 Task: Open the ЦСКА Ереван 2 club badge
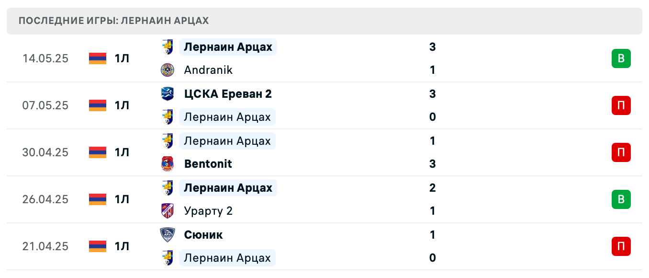[x=168, y=94]
